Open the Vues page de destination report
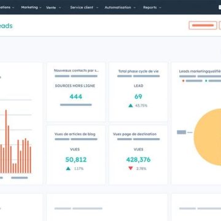The width and height of the screenshot is (221, 221). click(134, 134)
